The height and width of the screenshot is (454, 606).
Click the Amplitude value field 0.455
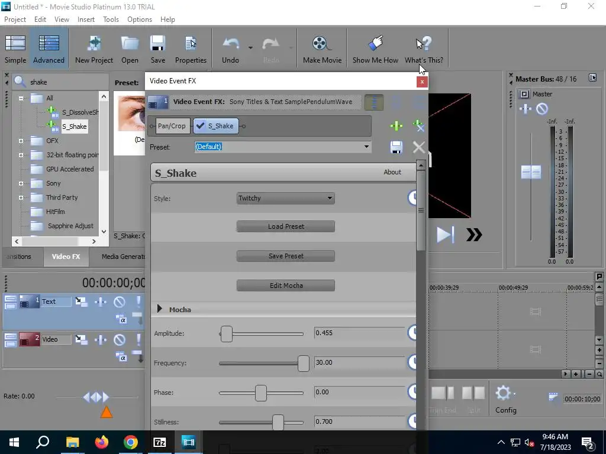[359, 333]
